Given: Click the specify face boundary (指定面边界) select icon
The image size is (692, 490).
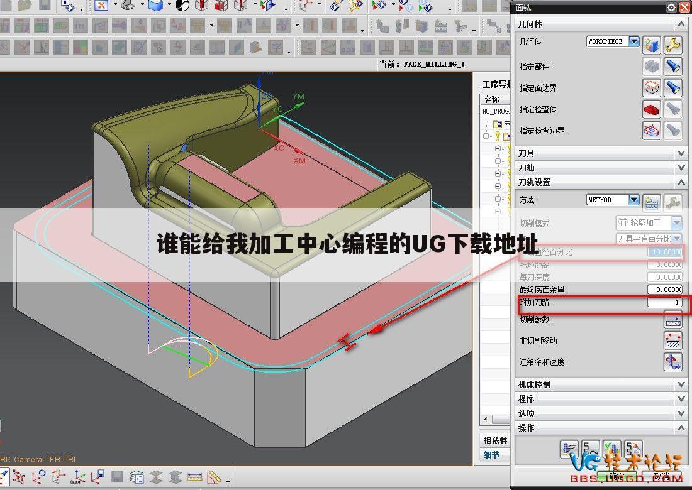Looking at the screenshot, I should 652,87.
